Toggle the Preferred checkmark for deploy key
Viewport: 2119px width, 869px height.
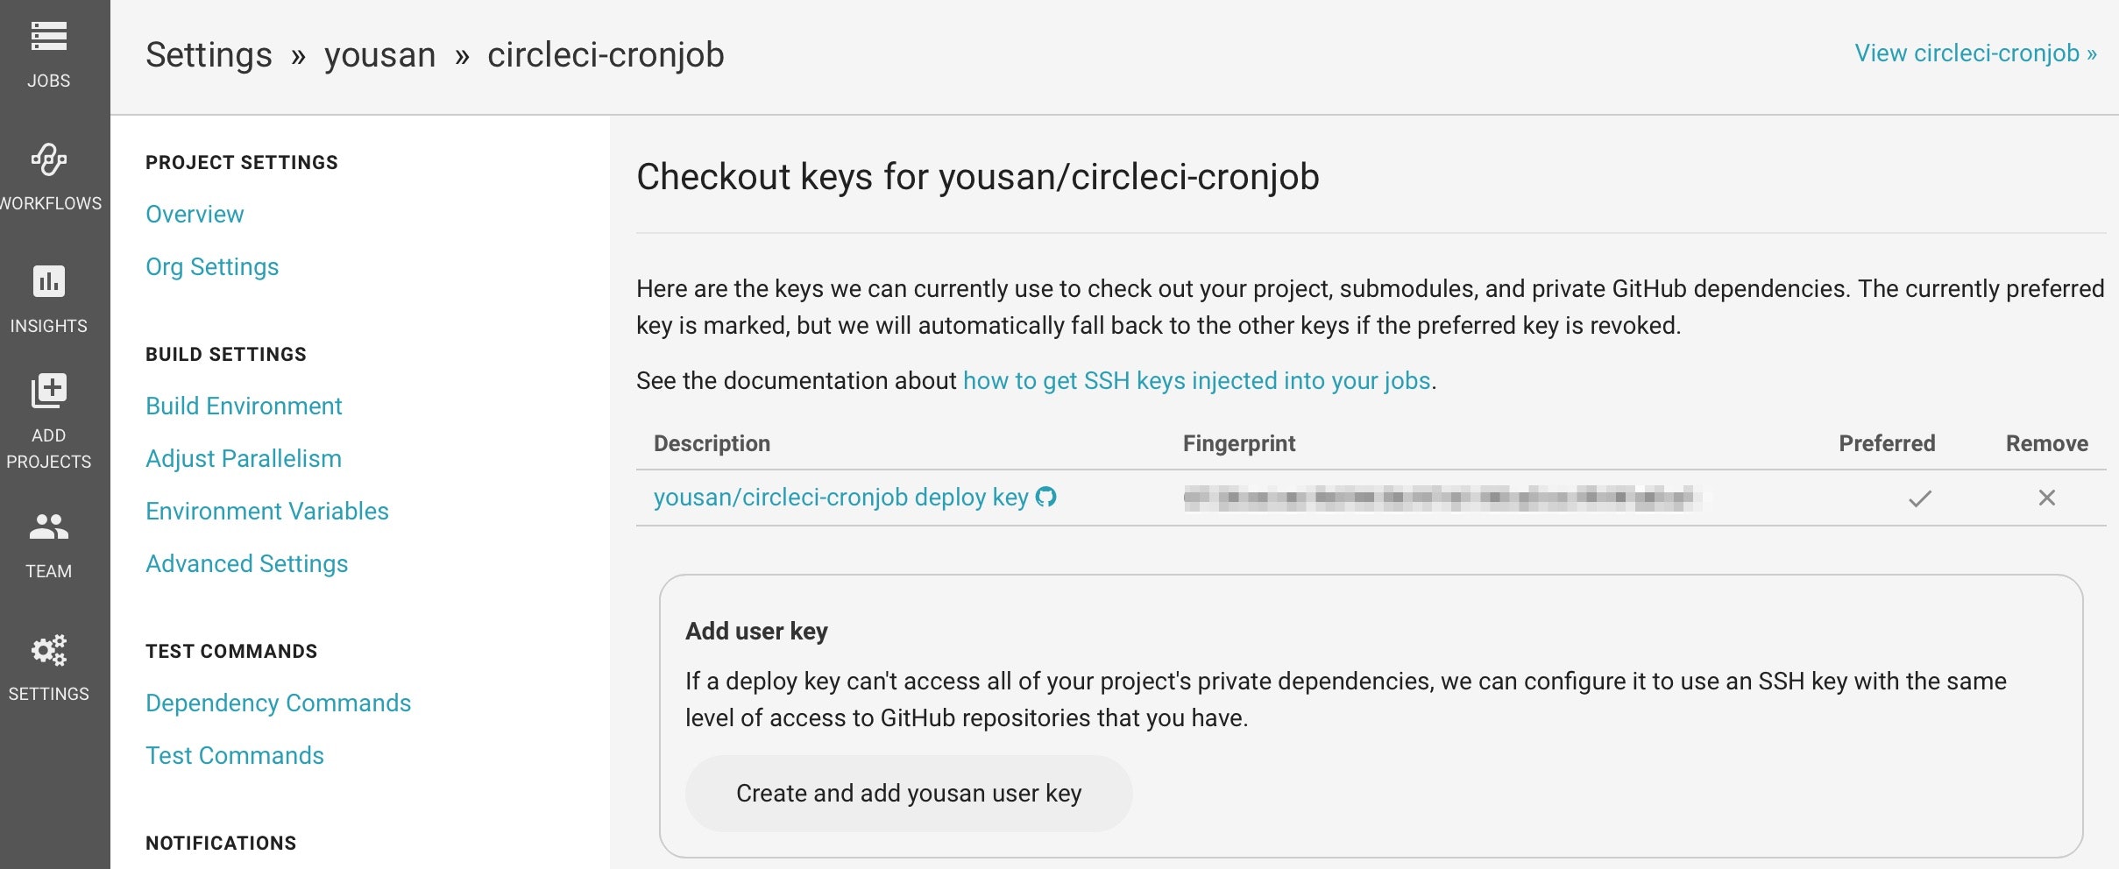1920,498
